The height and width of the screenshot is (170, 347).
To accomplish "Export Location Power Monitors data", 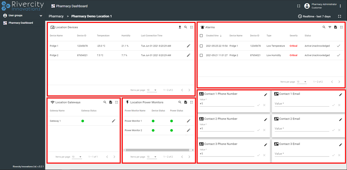I will [185, 102].
